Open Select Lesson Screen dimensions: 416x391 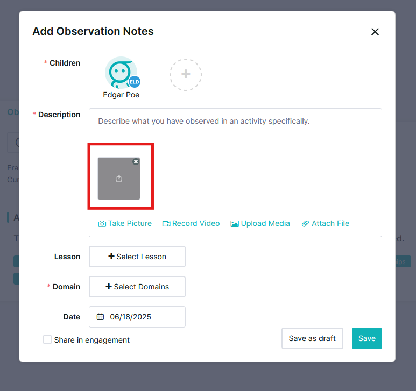click(137, 257)
